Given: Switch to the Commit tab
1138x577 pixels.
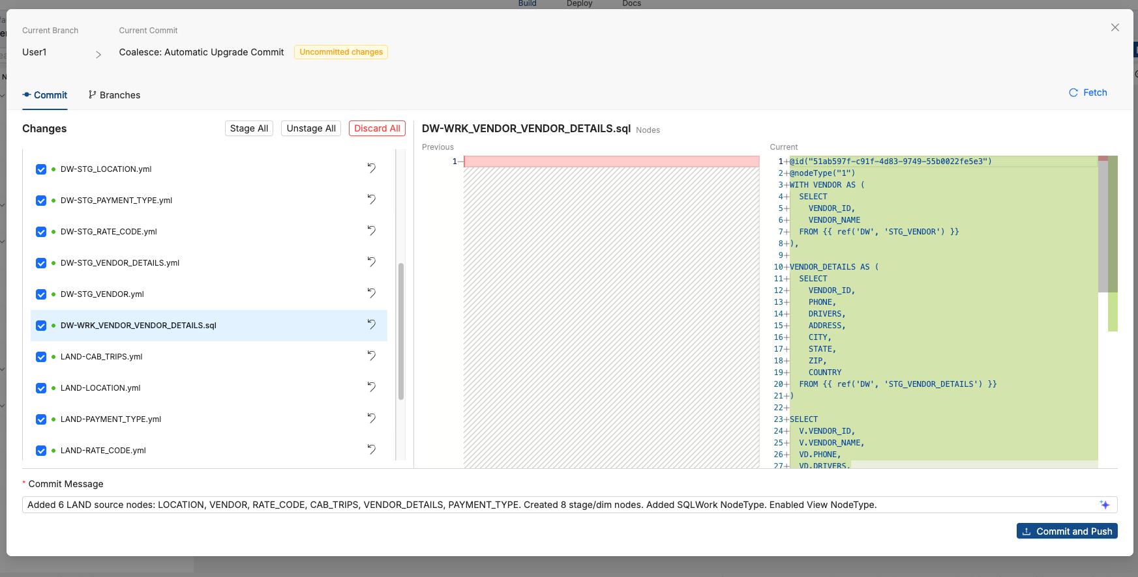Looking at the screenshot, I should [45, 95].
